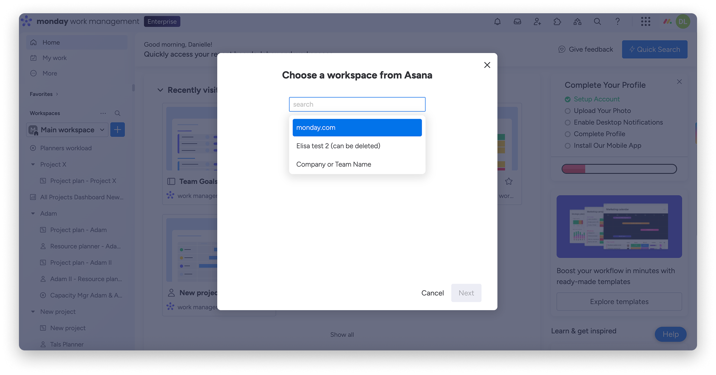The image size is (716, 375).
Task: Click the profile completion progress bar
Action: [619, 169]
